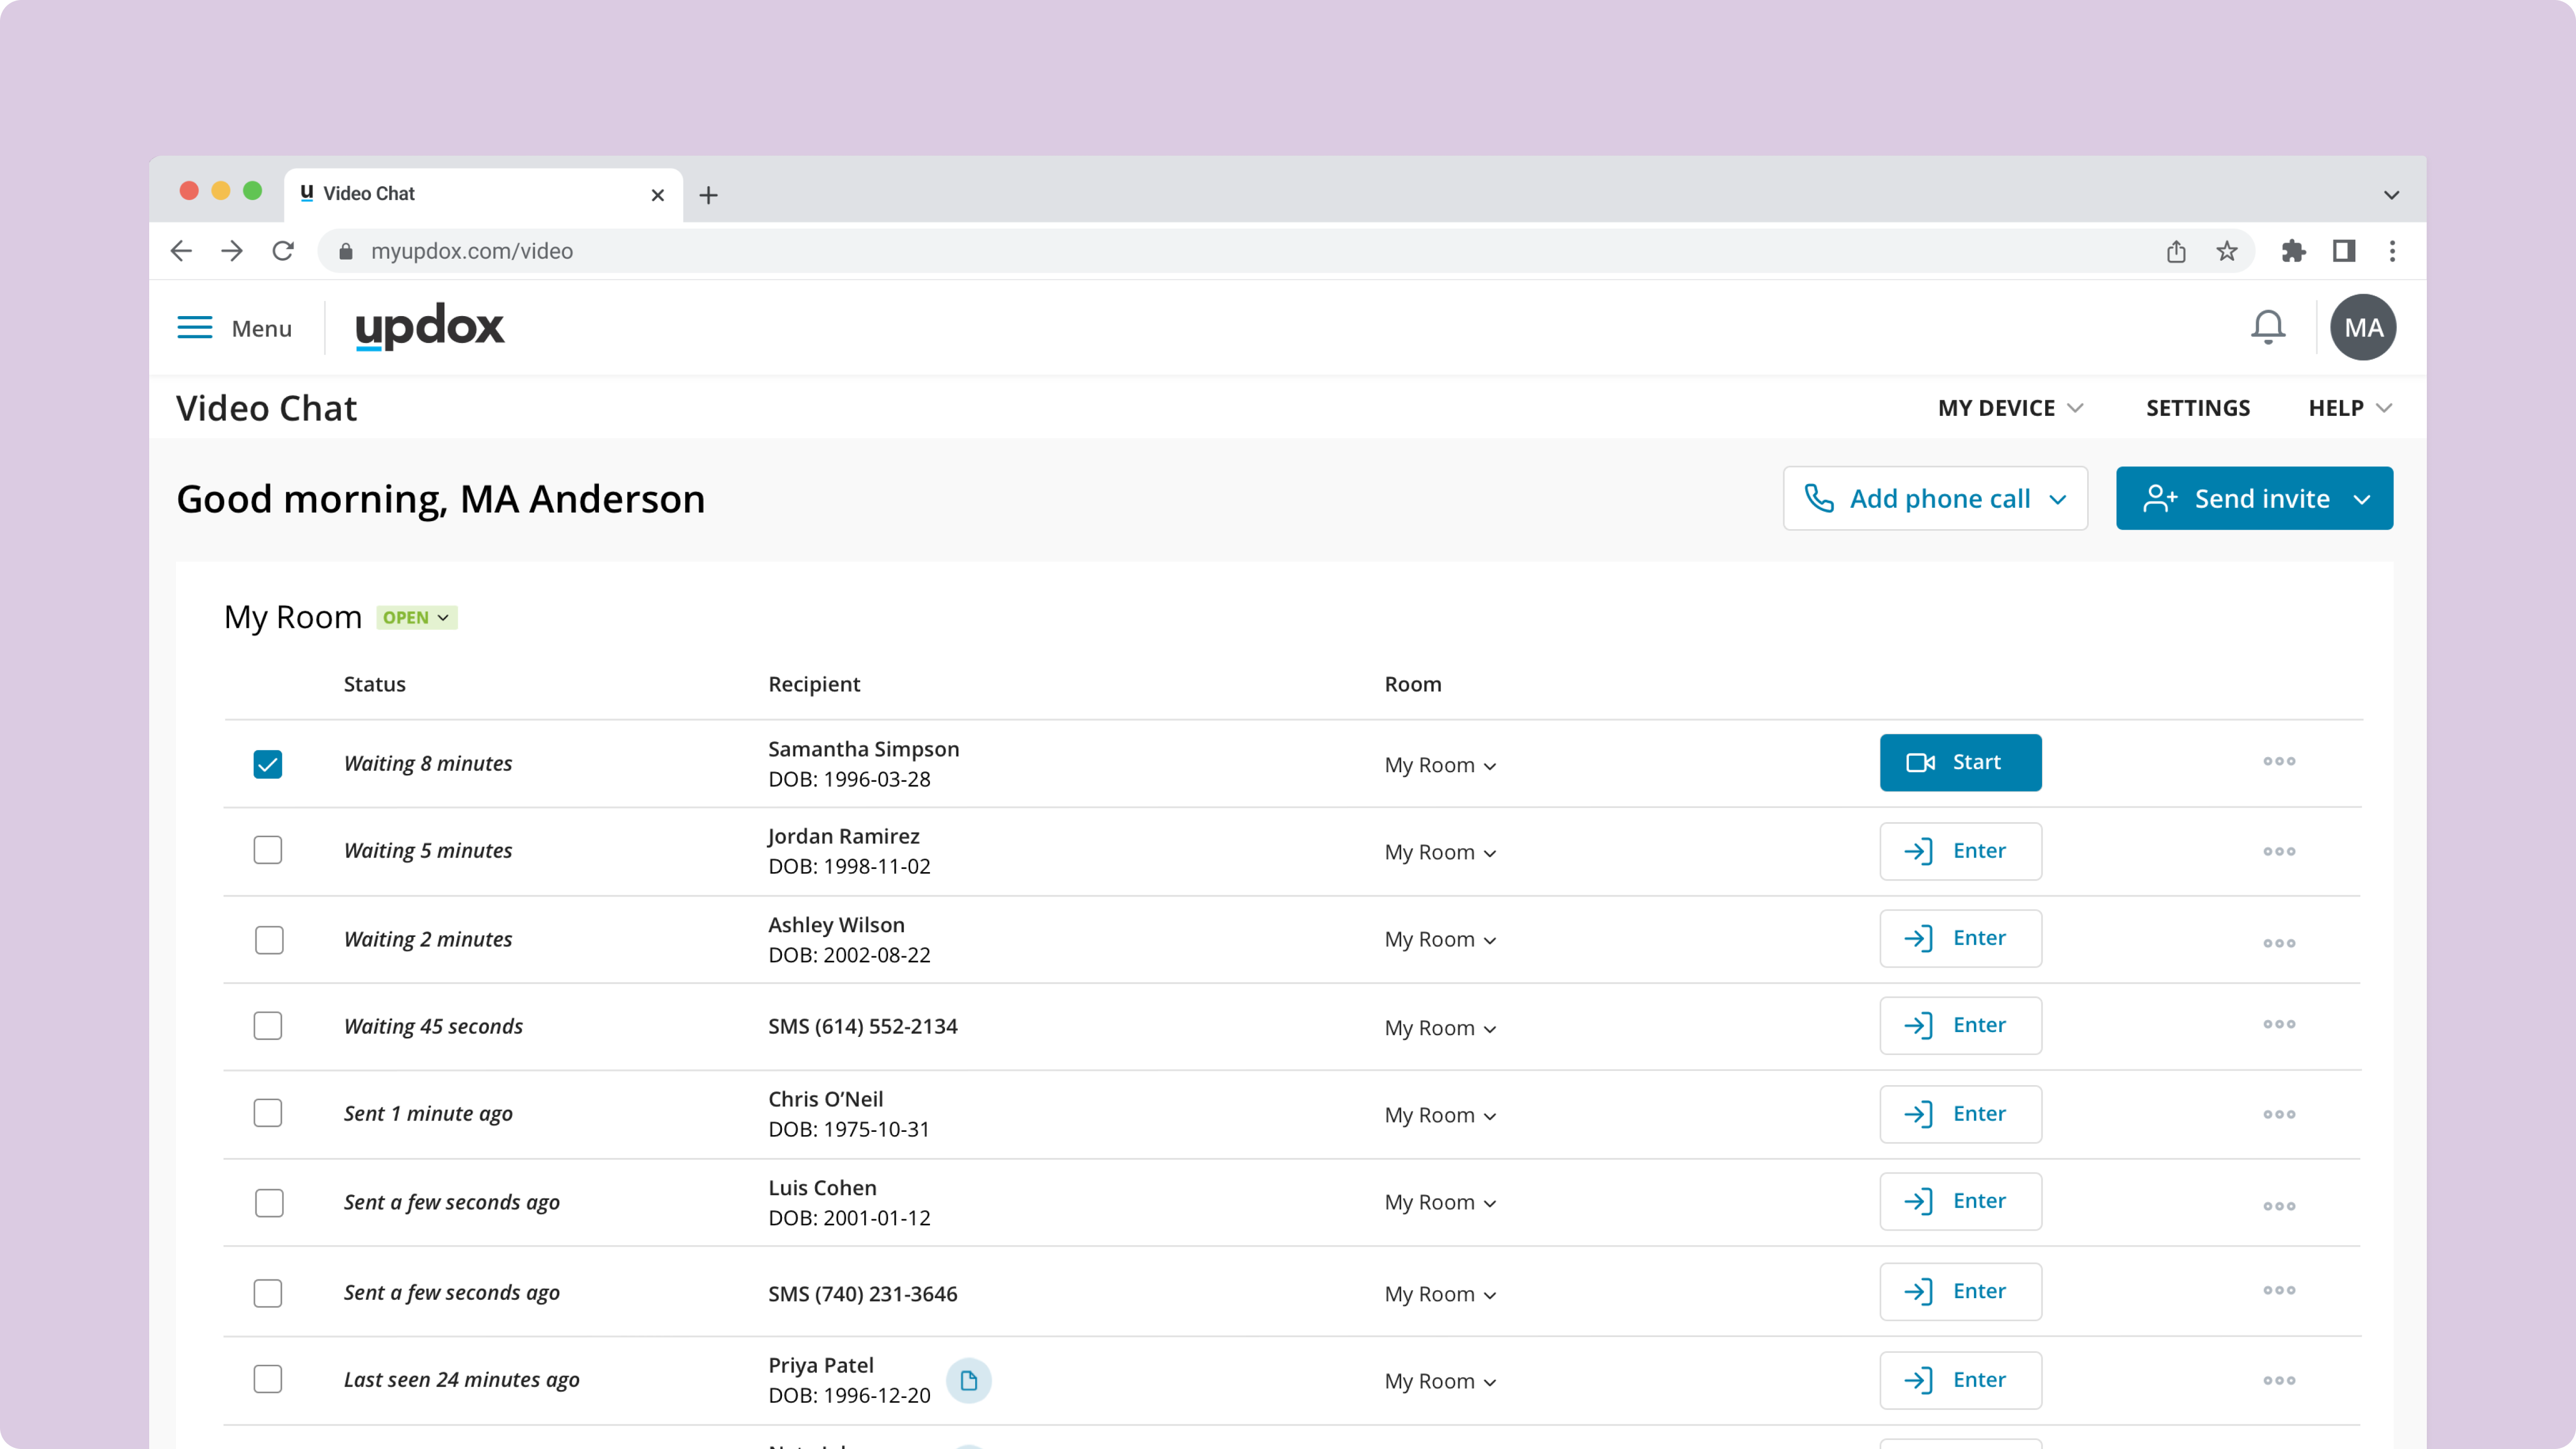
Task: Open the browser extensions puzzle icon
Action: (x=2293, y=251)
